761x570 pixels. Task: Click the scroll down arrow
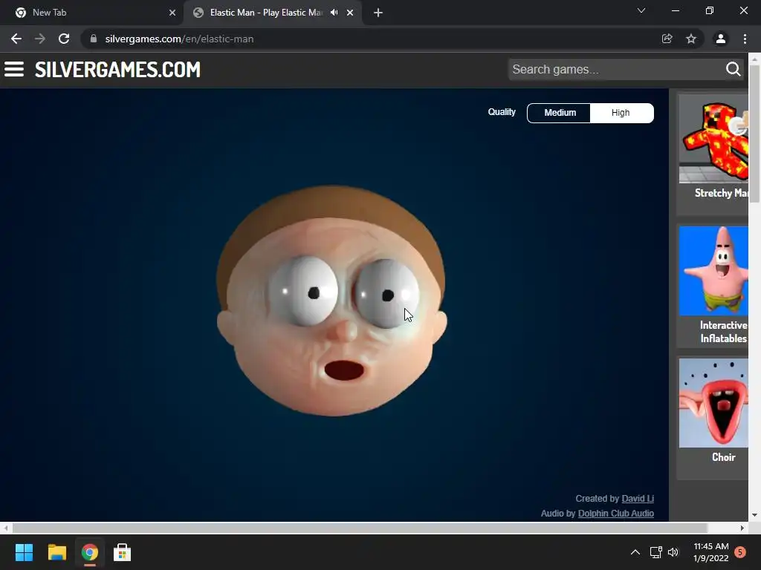pos(754,515)
